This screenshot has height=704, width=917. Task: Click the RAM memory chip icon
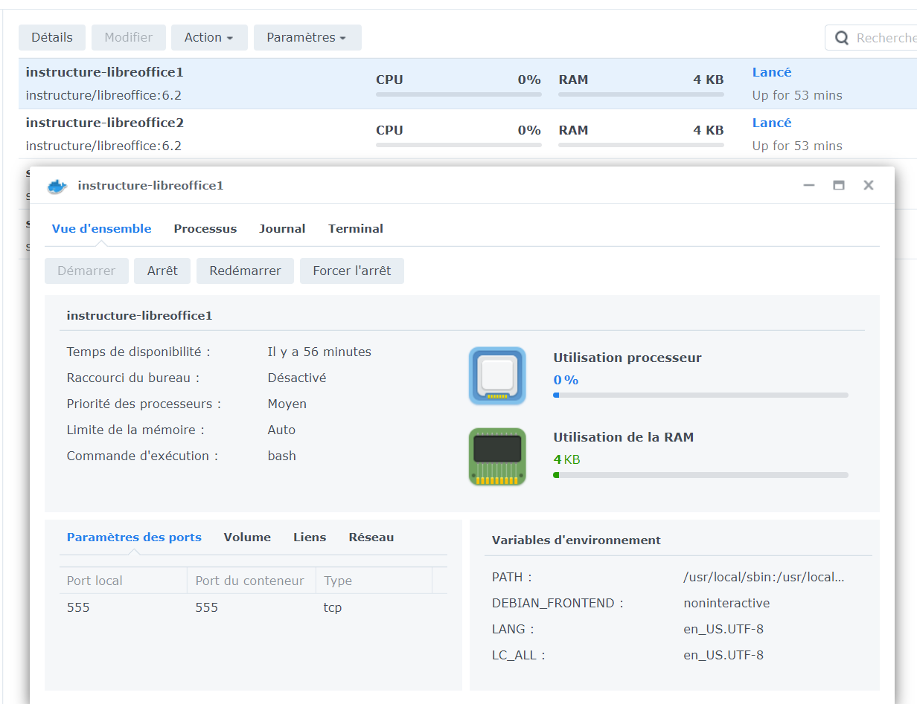[x=497, y=456]
